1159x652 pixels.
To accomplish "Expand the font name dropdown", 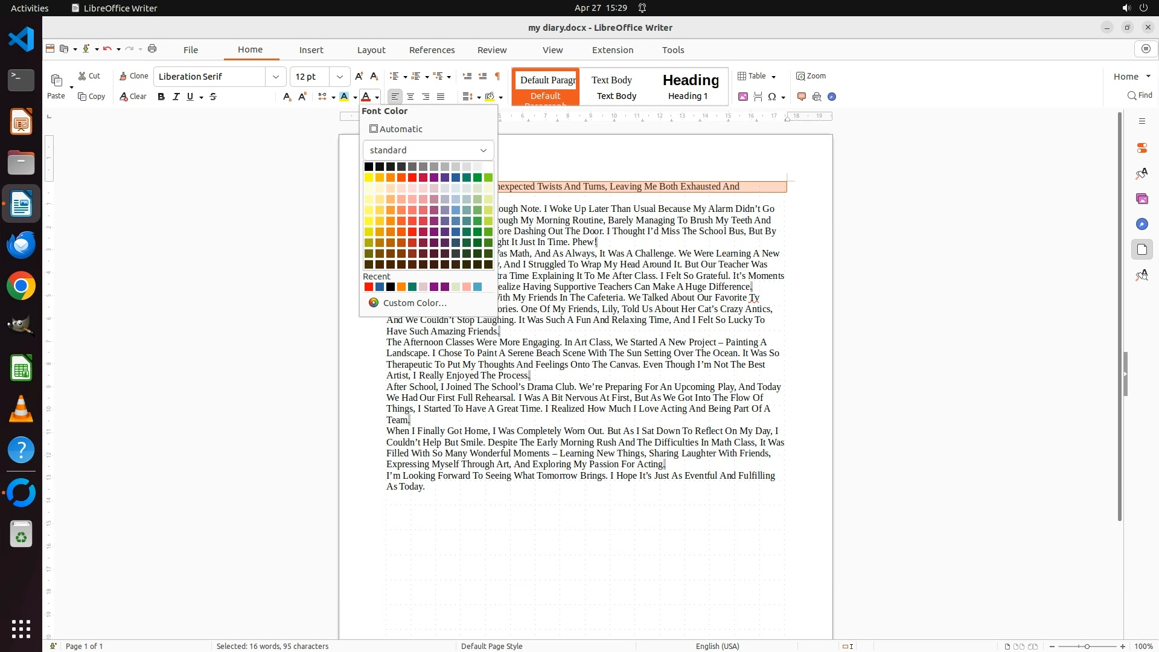I will pos(276,77).
